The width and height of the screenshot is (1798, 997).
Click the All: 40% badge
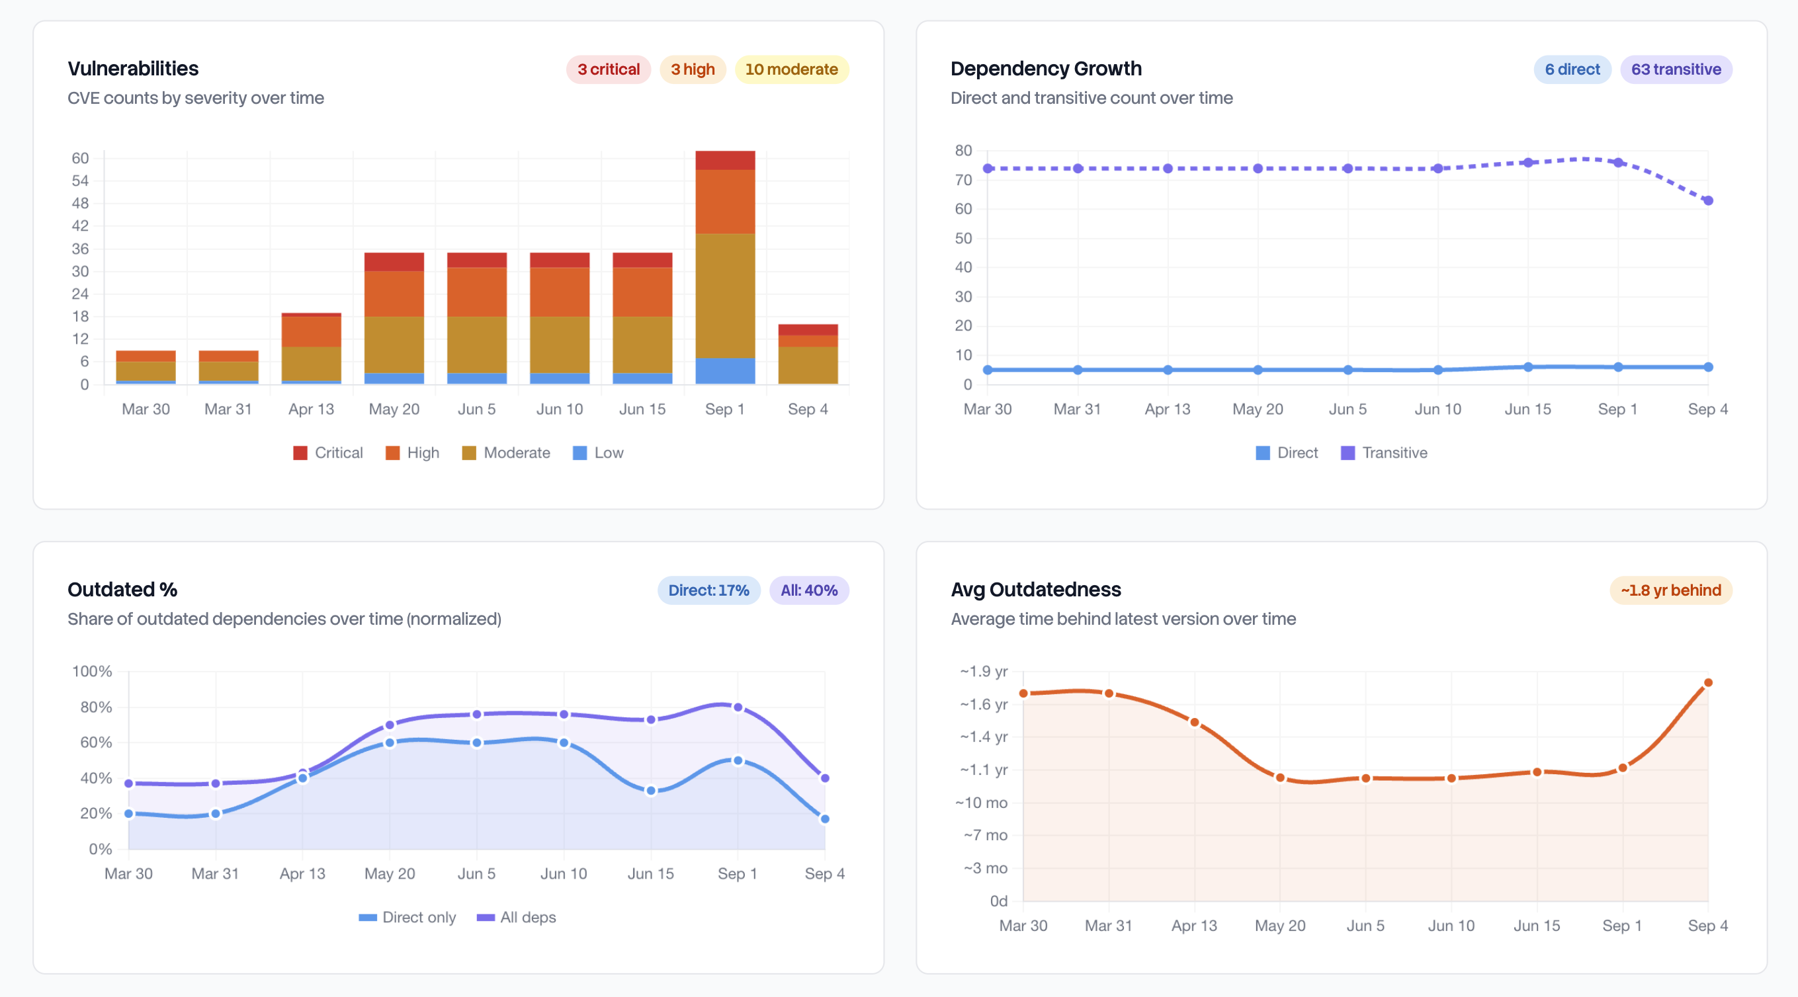click(x=809, y=590)
